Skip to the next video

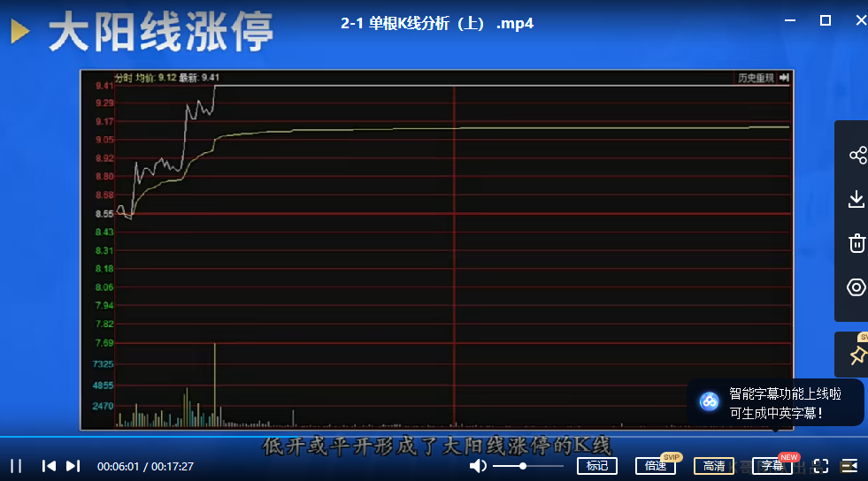(73, 466)
